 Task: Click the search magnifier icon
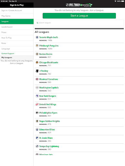click(37, 23)
